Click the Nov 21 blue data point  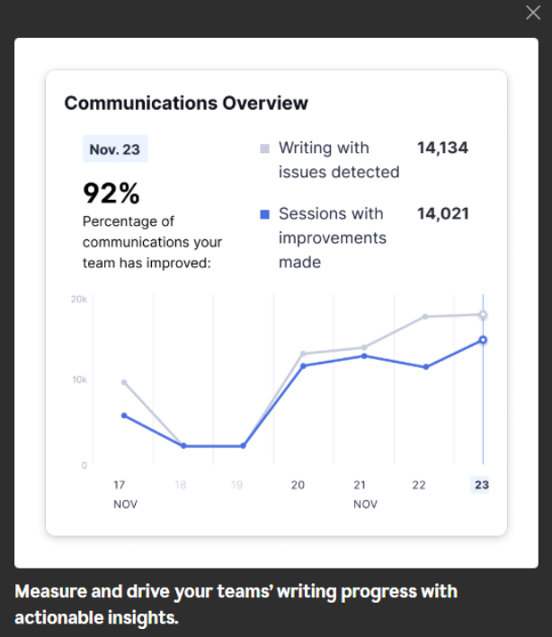(364, 356)
